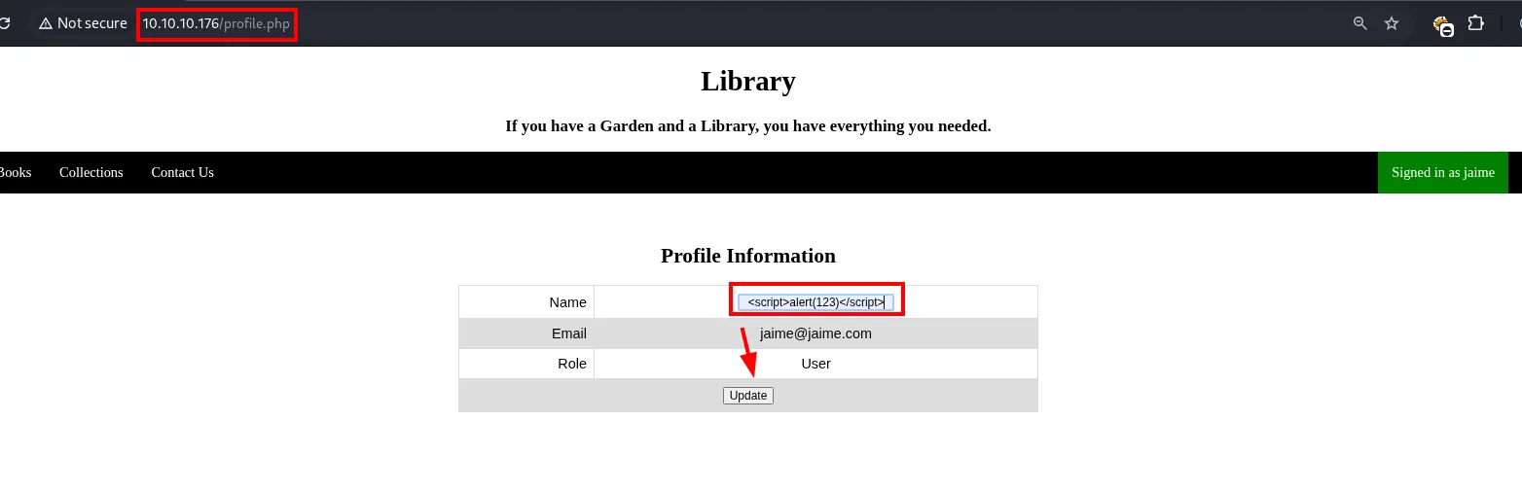Click the Role row label
Image resolution: width=1522 pixels, height=491 pixels.
click(572, 364)
